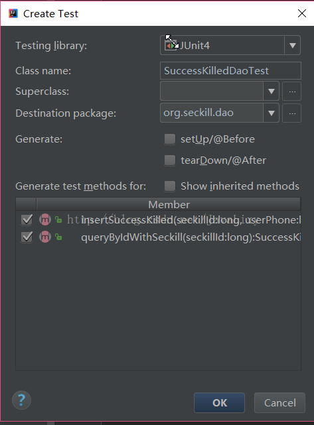Image resolution: width=314 pixels, height=425 pixels.
Task: Toggle Show inherited methods checkbox
Action: 170,186
